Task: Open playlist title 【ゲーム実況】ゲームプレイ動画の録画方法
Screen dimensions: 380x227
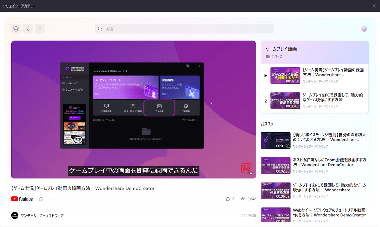Action: (333, 72)
